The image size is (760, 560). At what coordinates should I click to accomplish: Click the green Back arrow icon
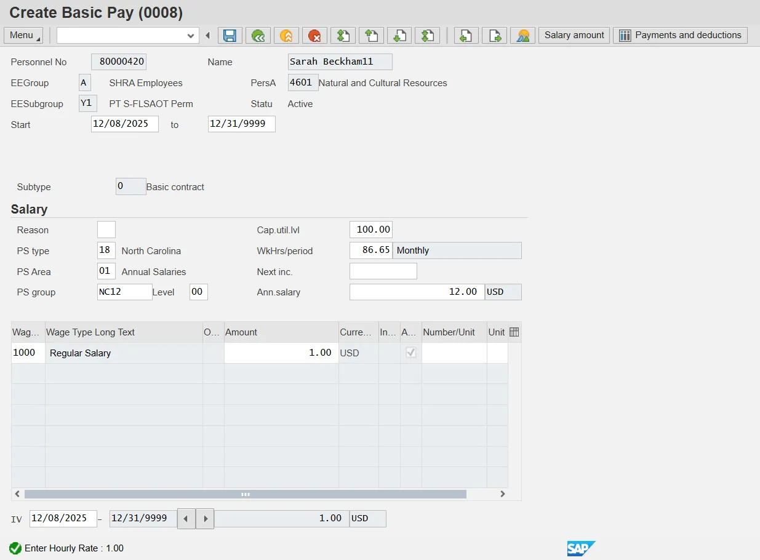[x=258, y=36]
